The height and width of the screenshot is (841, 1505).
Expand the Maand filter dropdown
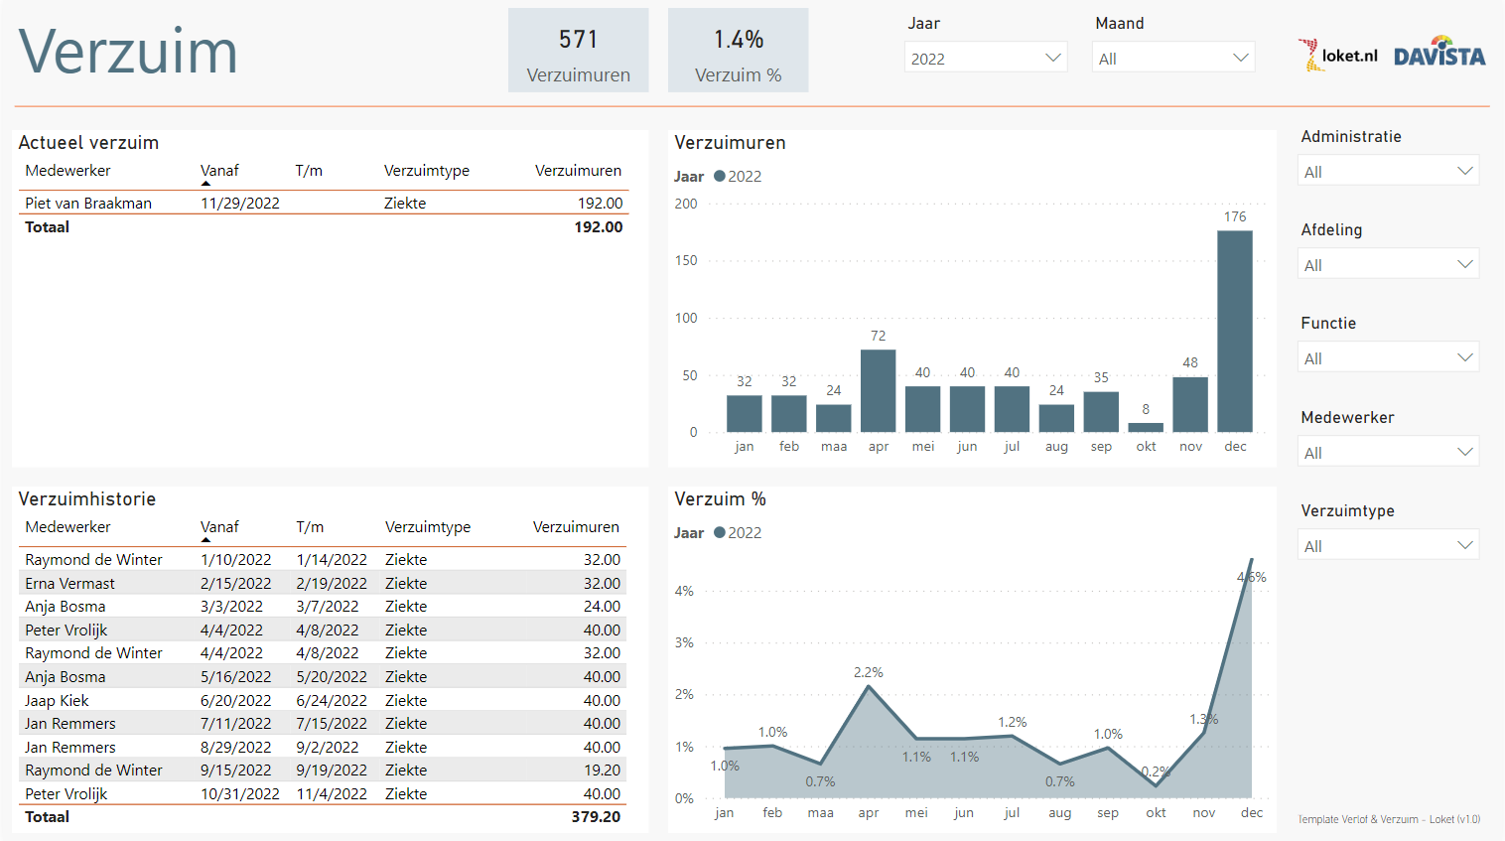(x=1239, y=58)
